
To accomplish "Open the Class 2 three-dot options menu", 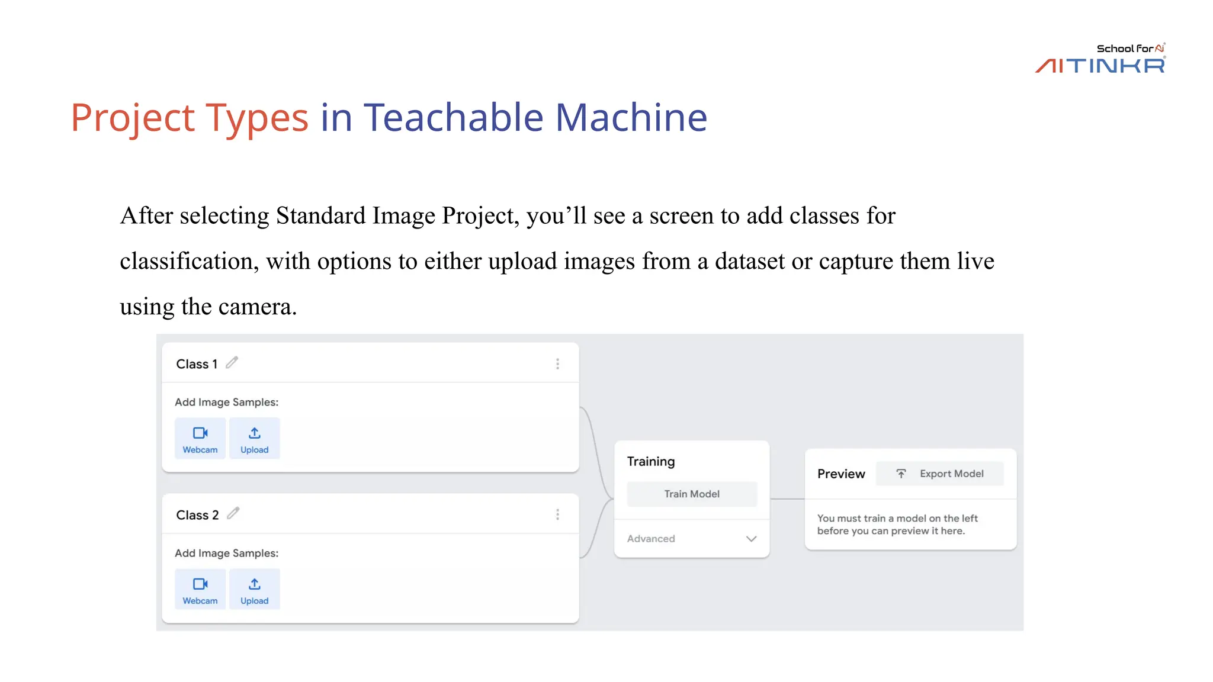I will [x=557, y=514].
